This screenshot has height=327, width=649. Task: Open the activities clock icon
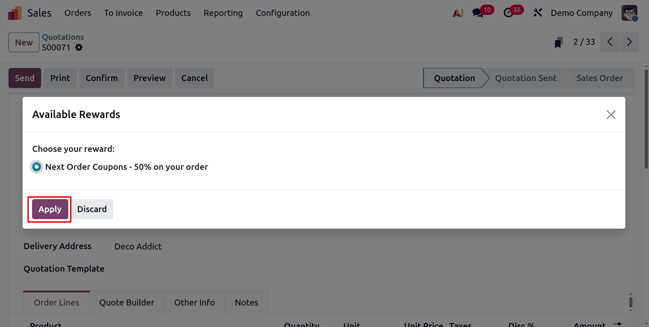tap(508, 13)
